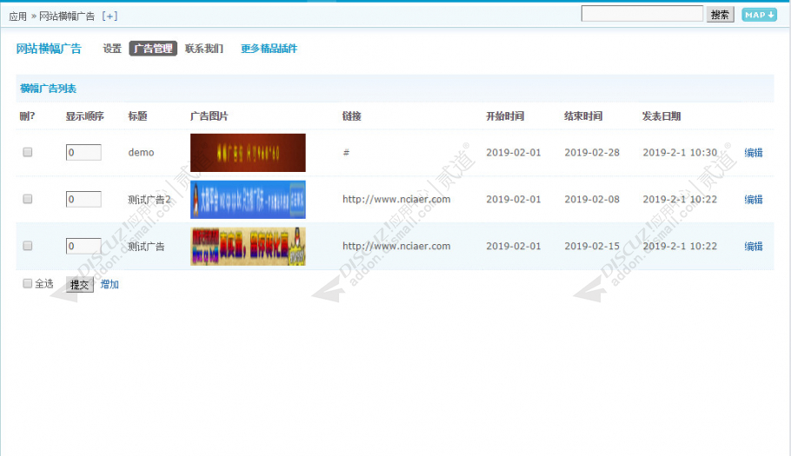The image size is (791, 456).
Task: Click end date 2019-02-15
Action: [x=592, y=246]
